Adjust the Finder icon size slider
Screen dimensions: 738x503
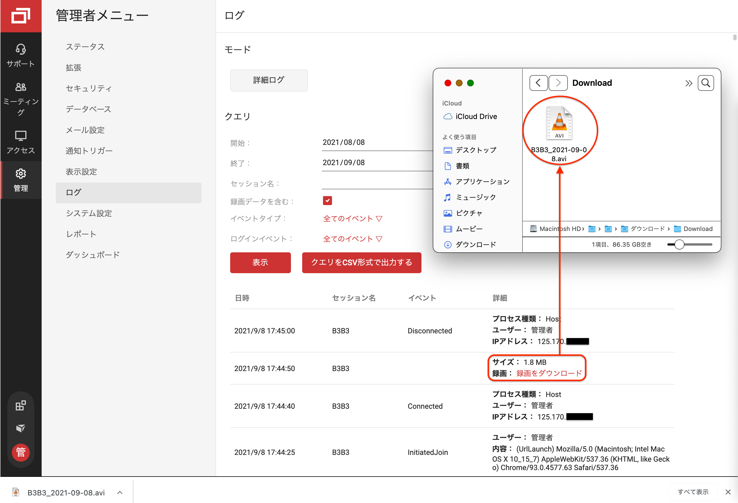click(x=679, y=244)
